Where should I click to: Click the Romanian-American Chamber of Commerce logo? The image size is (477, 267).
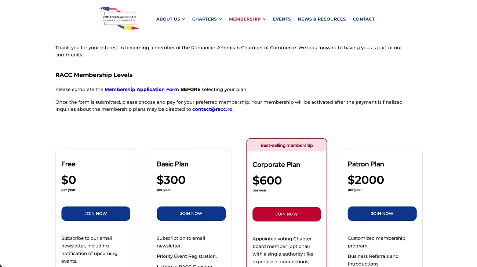point(119,18)
